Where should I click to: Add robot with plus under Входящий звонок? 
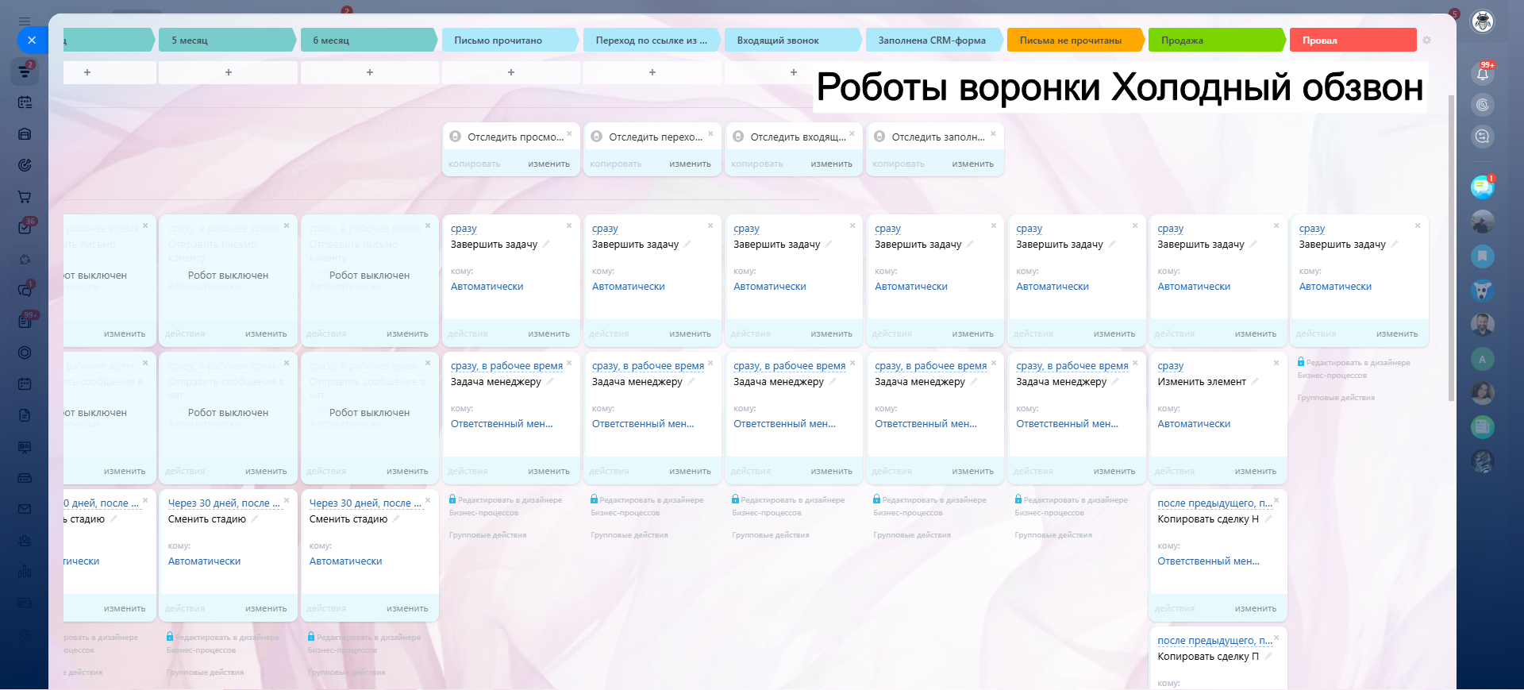[x=794, y=72]
